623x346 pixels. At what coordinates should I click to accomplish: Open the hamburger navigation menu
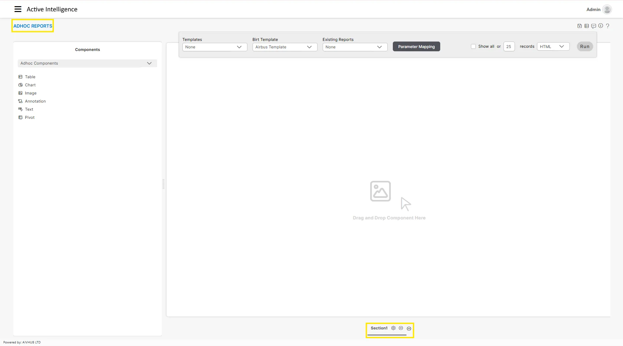tap(18, 9)
